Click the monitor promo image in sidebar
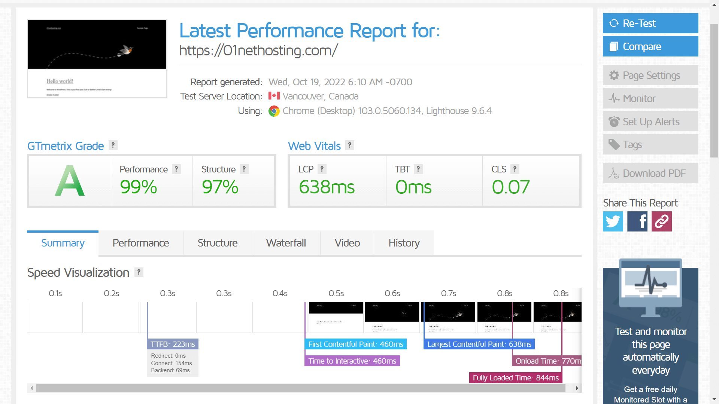Screen dimensions: 719x404 [650, 288]
